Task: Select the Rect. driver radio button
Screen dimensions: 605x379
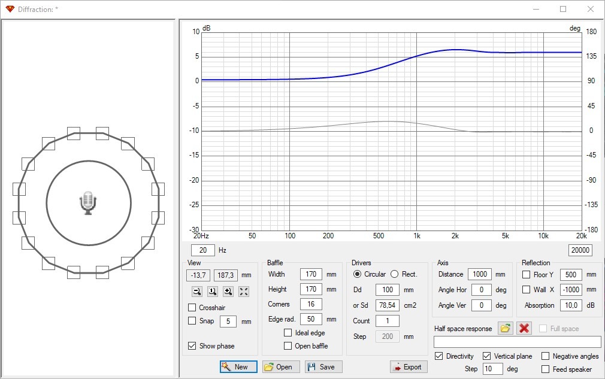Action: (x=394, y=274)
